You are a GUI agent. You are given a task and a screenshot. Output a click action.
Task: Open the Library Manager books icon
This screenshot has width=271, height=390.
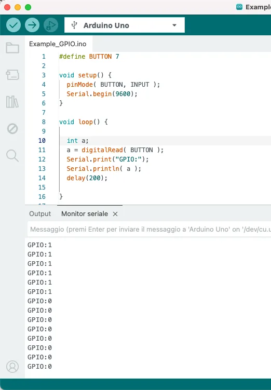tap(12, 102)
